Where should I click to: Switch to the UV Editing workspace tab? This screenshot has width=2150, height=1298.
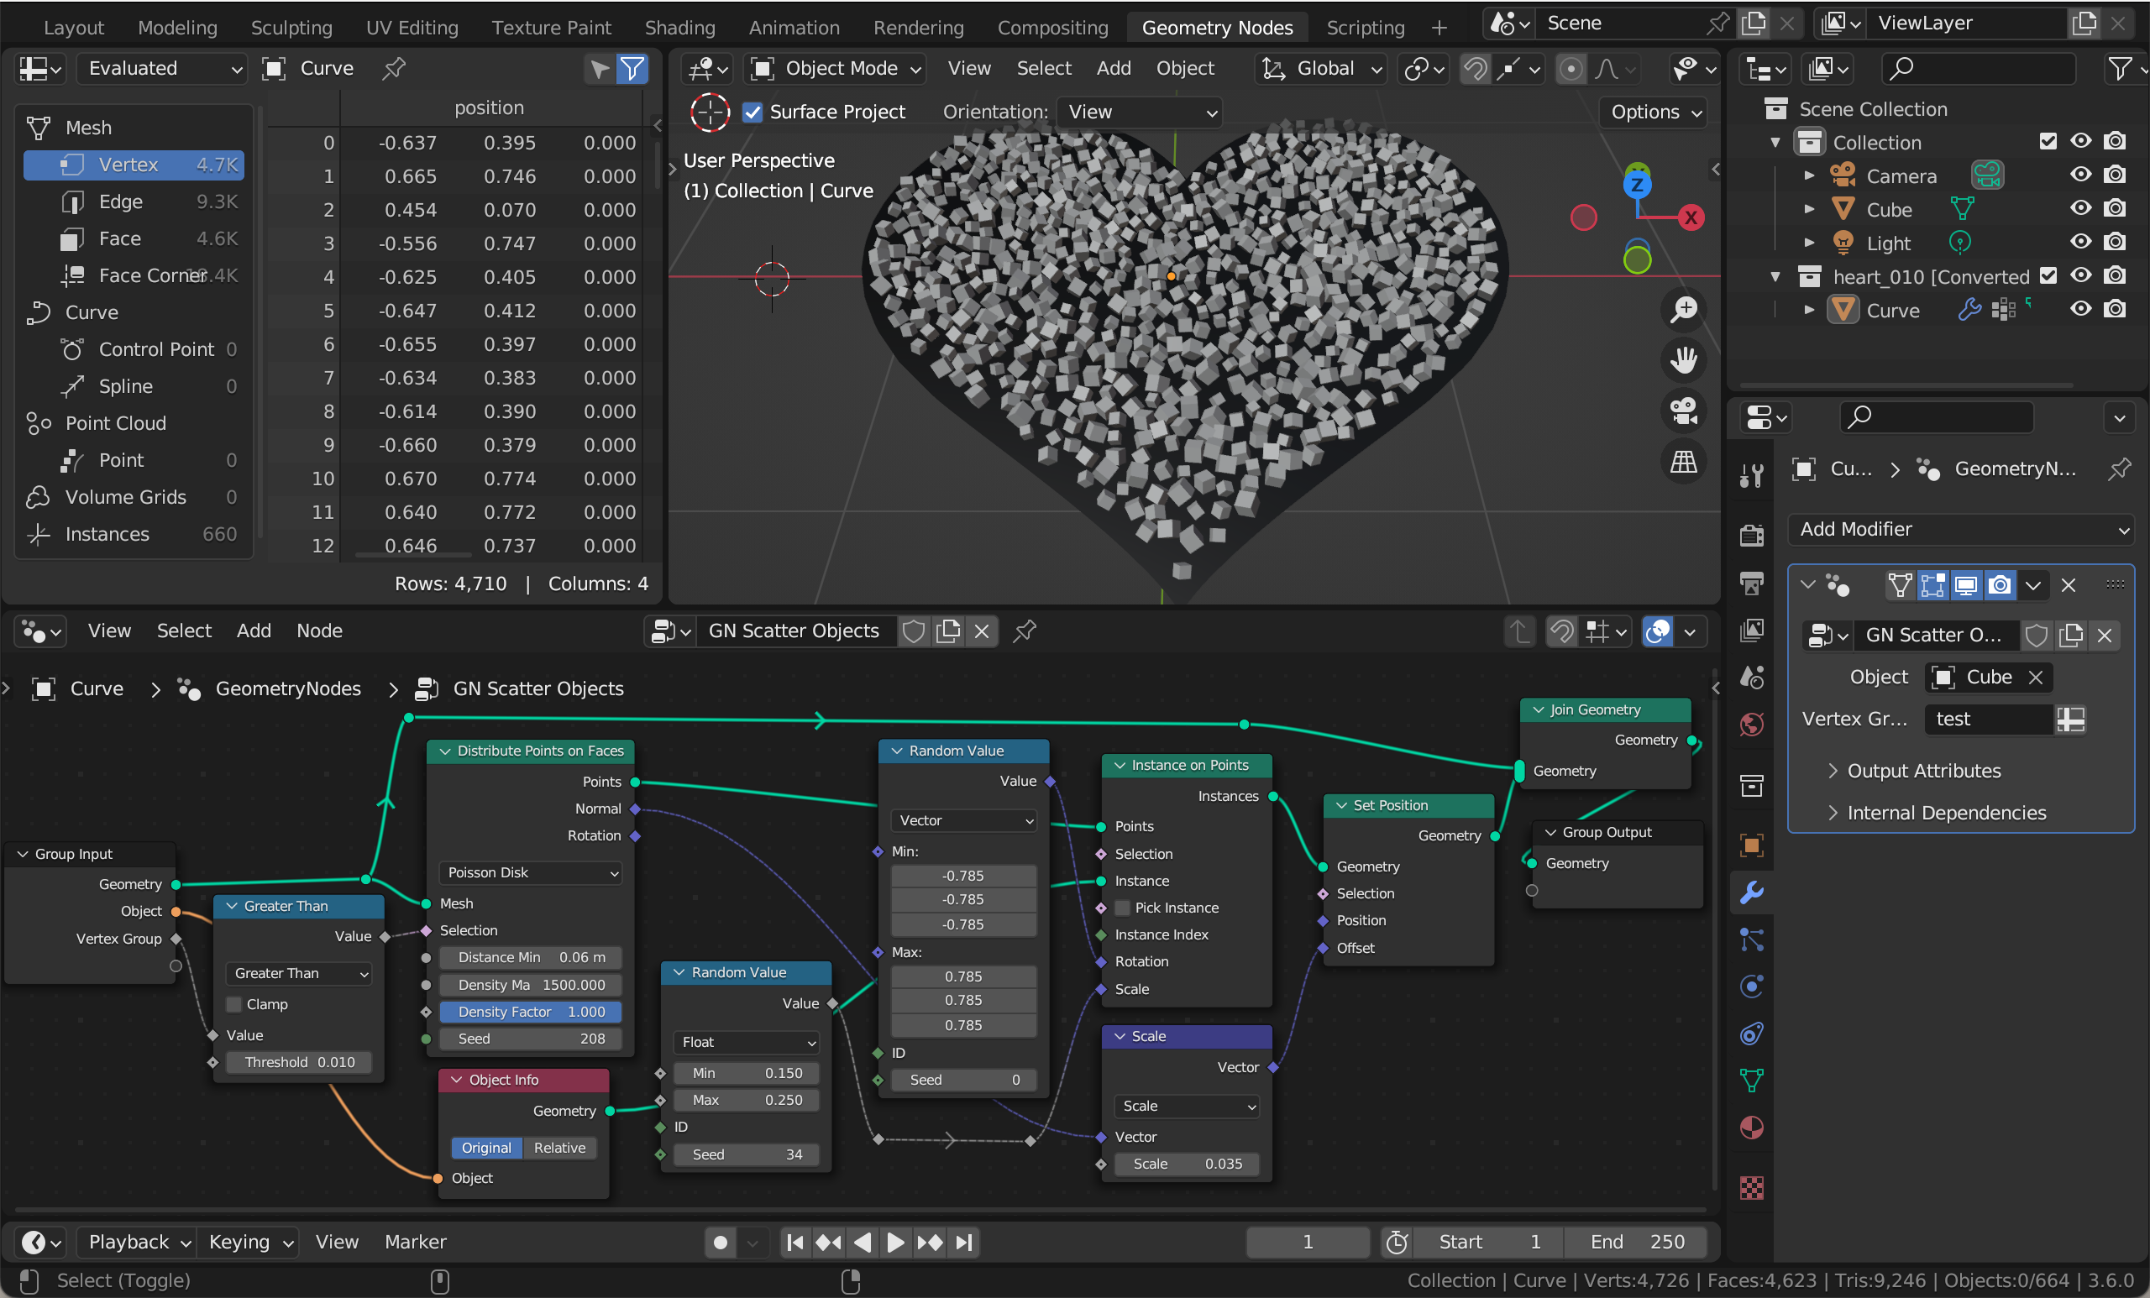(412, 27)
